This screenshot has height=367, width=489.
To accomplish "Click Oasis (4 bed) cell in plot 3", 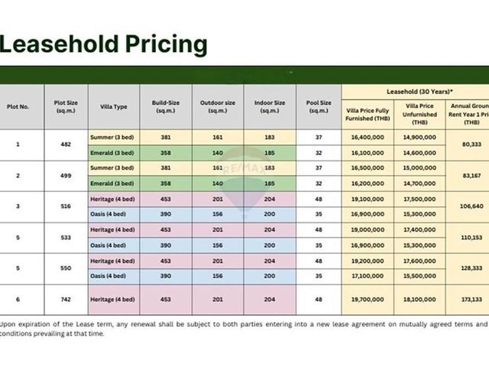I will tap(114, 214).
